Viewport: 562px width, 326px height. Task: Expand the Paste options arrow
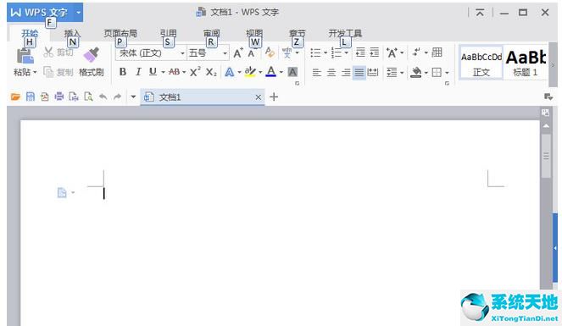35,72
